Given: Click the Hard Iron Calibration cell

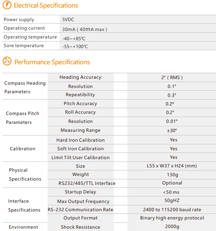Looking at the screenshot, I should 80,140.
